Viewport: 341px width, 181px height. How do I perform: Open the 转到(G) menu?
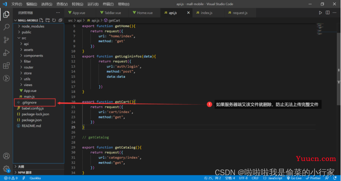[x=77, y=4]
